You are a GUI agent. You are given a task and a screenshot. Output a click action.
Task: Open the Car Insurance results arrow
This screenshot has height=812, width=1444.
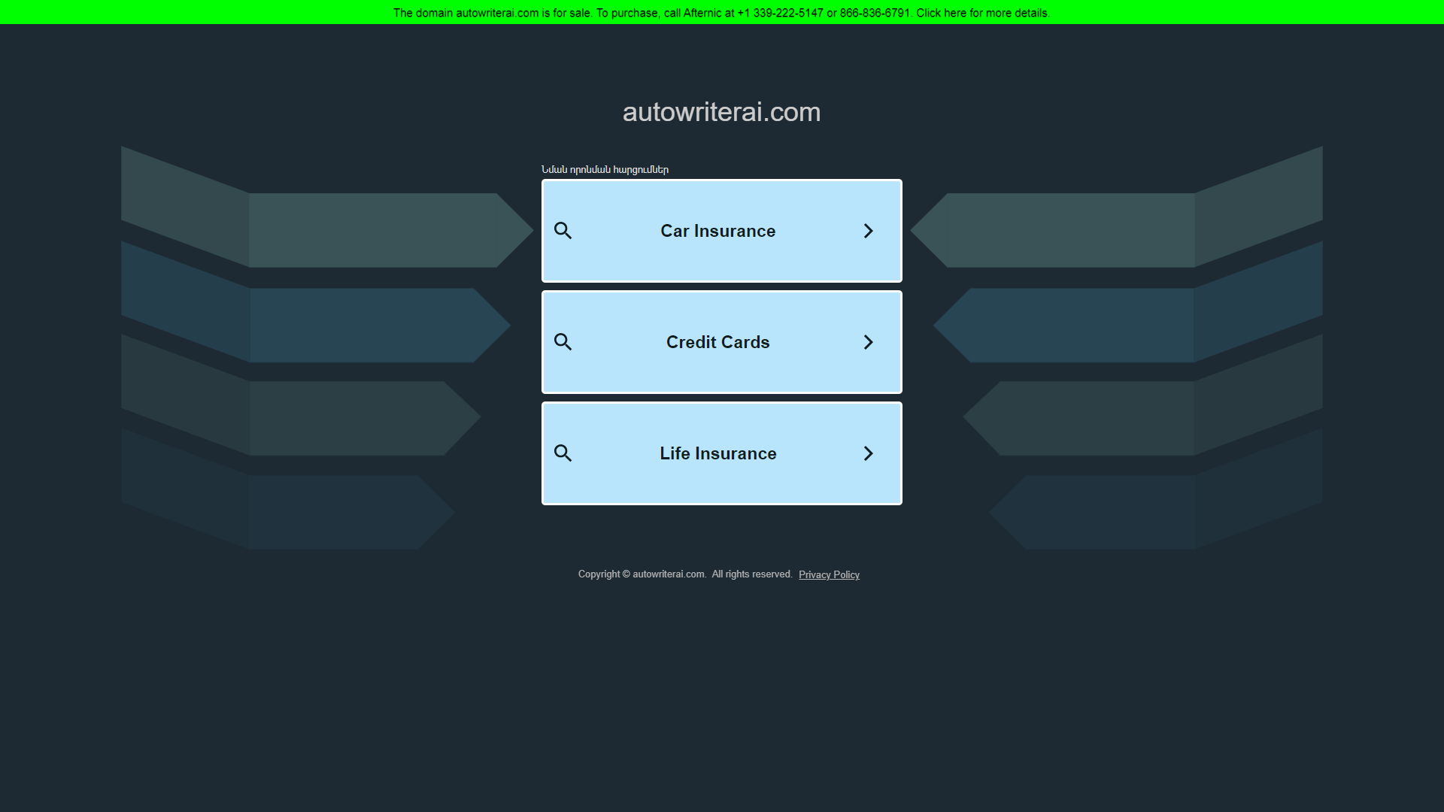(x=868, y=231)
